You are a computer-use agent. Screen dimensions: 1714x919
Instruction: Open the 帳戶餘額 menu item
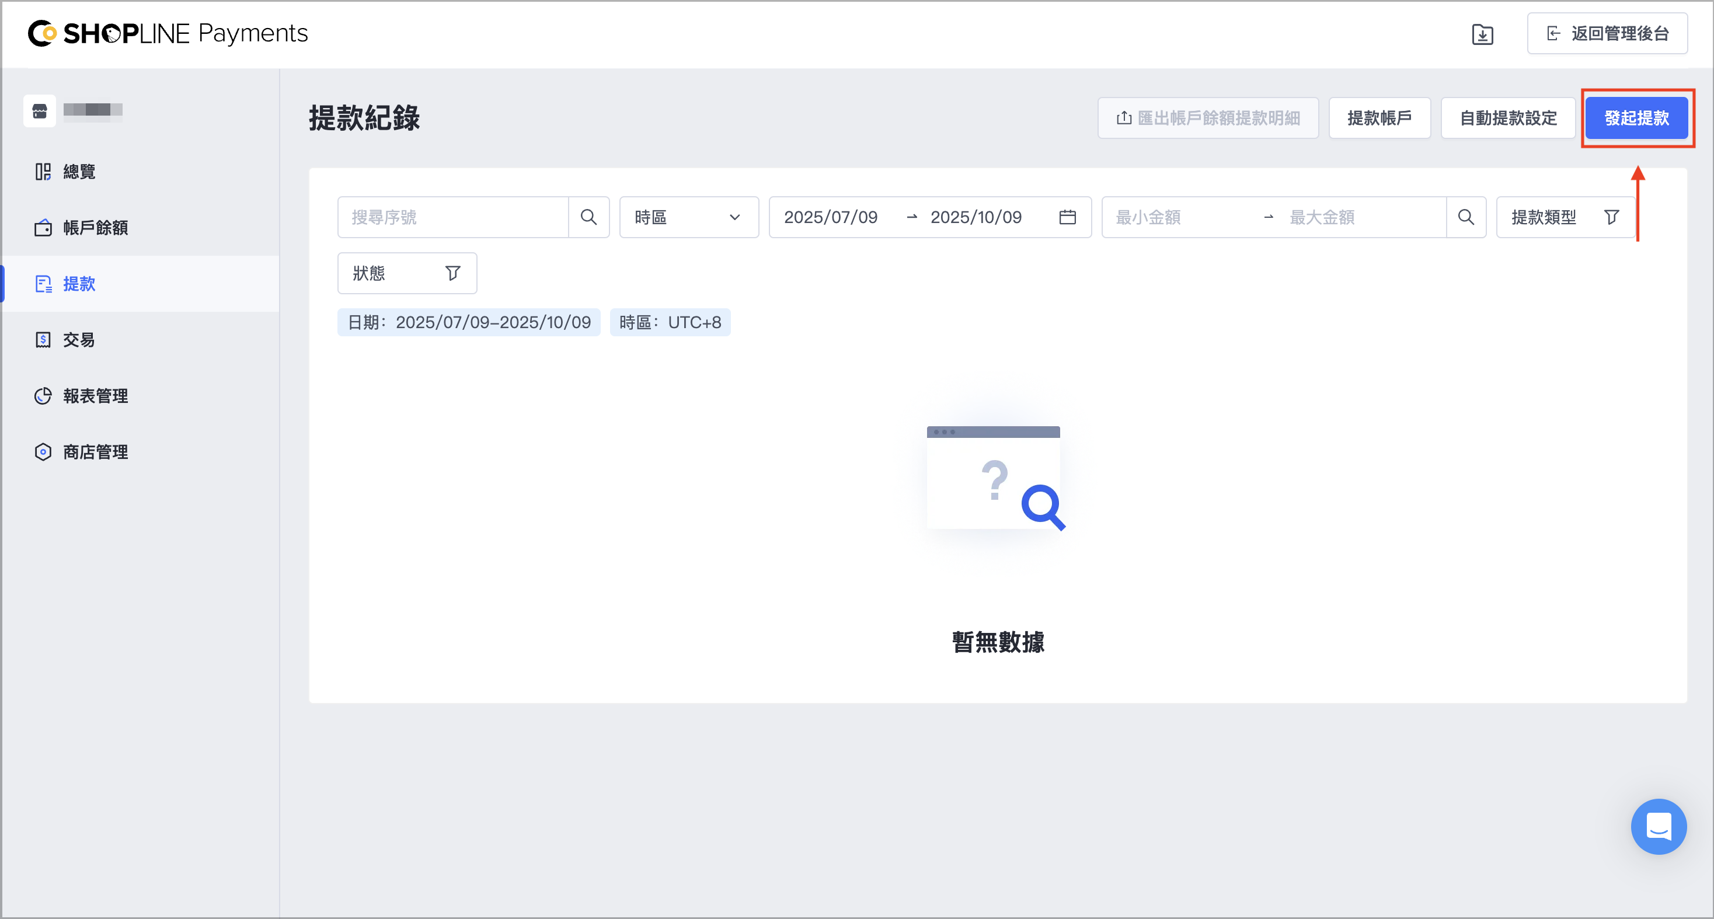[140, 228]
